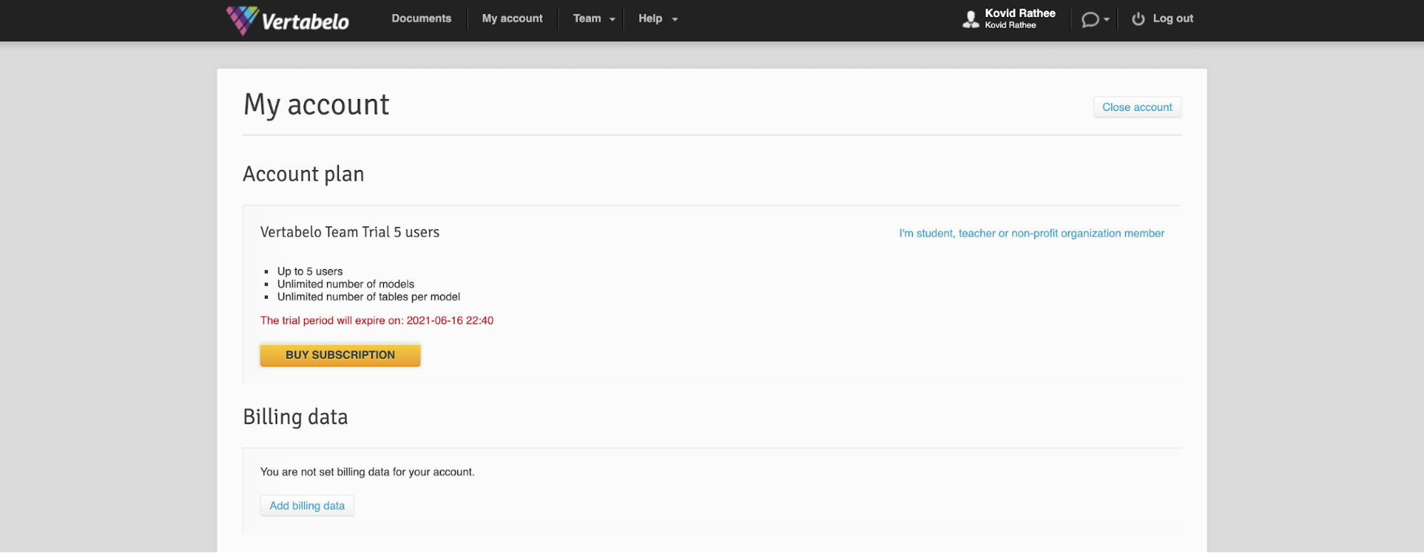Go to My account in navigation bar
Viewport: 1424px width, 553px height.
pyautogui.click(x=512, y=19)
